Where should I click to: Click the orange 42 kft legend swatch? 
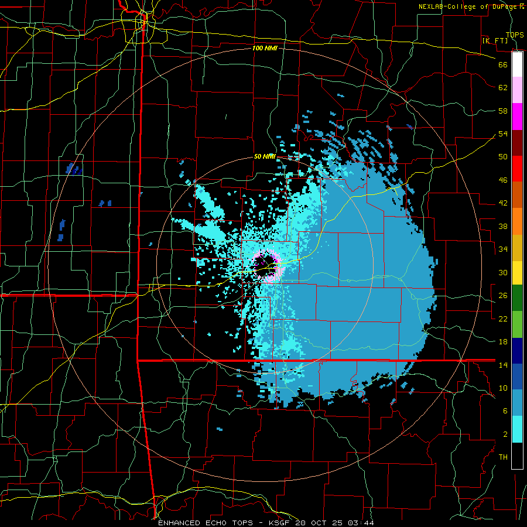[517, 221]
